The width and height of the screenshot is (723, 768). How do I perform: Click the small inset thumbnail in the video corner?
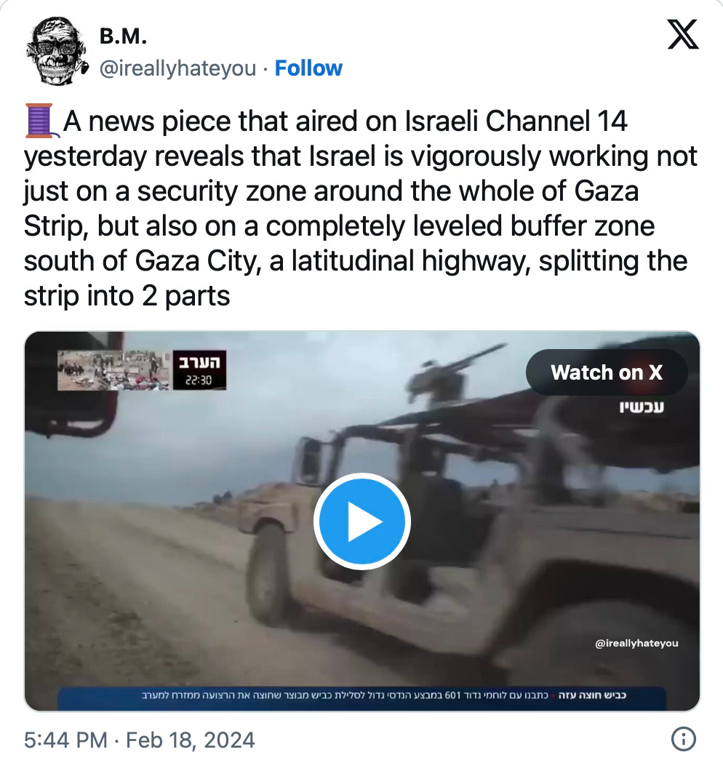pos(115,369)
